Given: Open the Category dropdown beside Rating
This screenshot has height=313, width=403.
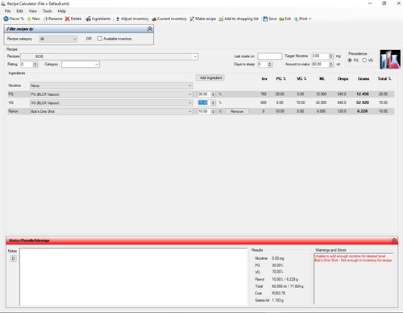Looking at the screenshot, I should [x=81, y=65].
